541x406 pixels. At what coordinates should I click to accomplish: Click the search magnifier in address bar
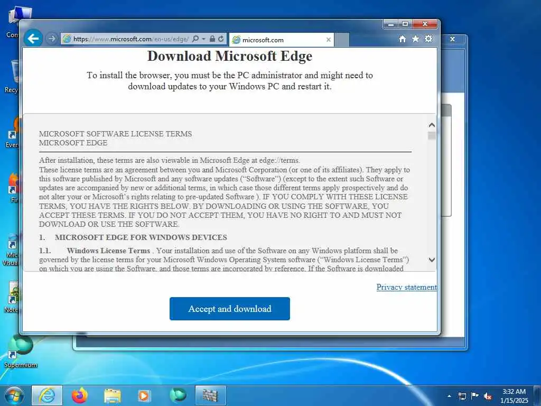pyautogui.click(x=195, y=39)
